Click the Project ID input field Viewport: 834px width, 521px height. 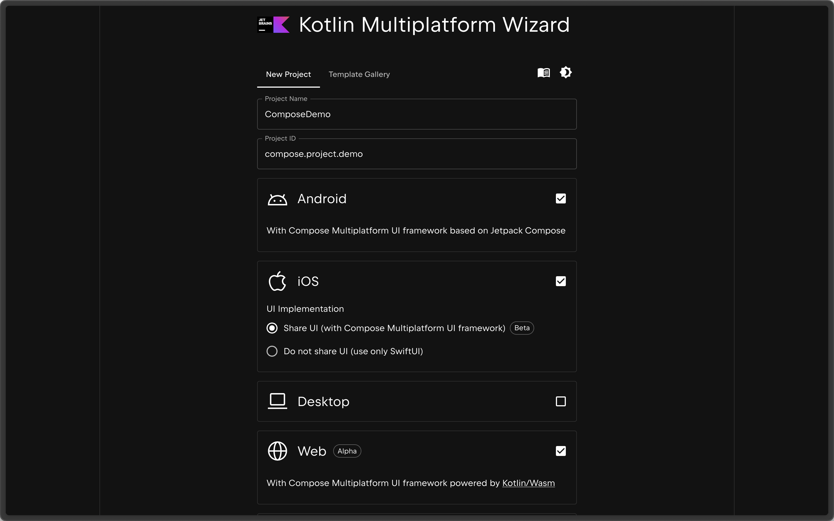[417, 154]
